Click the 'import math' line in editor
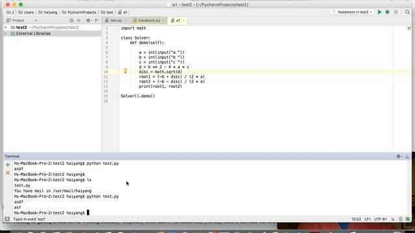 (134, 28)
